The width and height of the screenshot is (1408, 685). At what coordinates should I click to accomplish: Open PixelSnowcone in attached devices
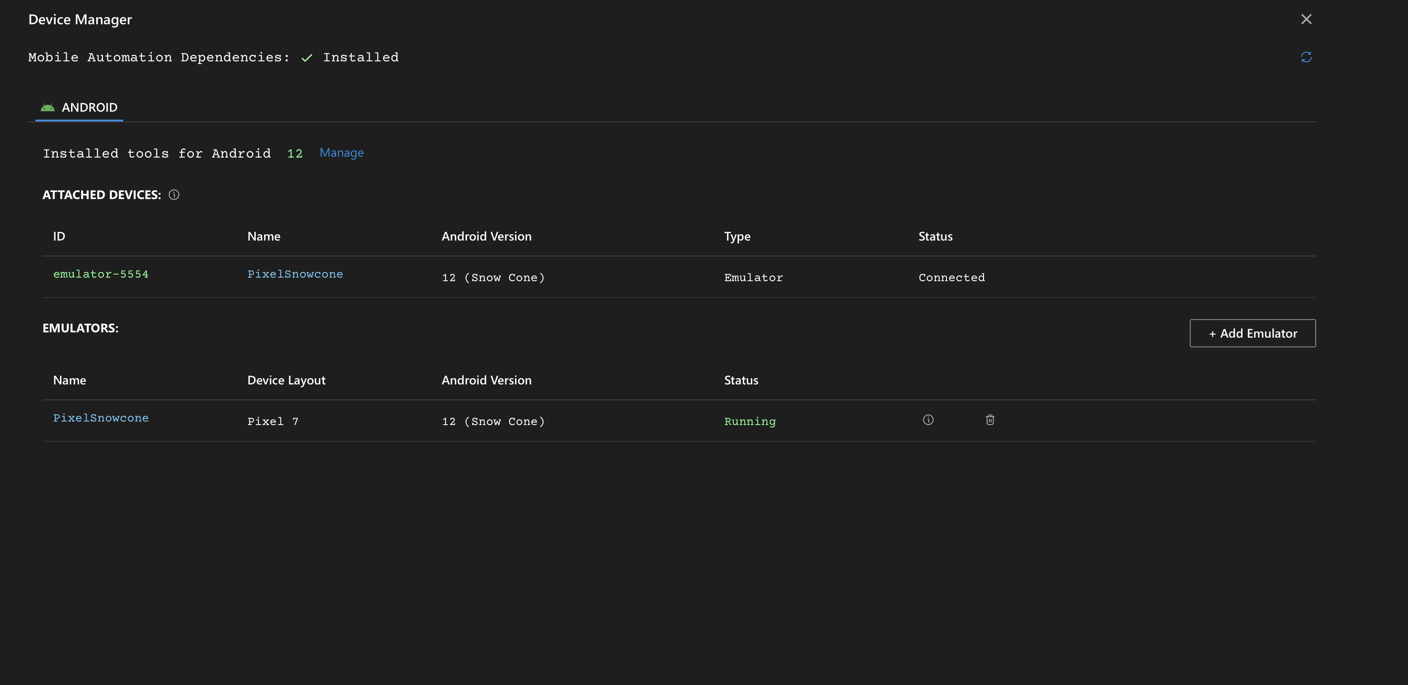pos(295,274)
